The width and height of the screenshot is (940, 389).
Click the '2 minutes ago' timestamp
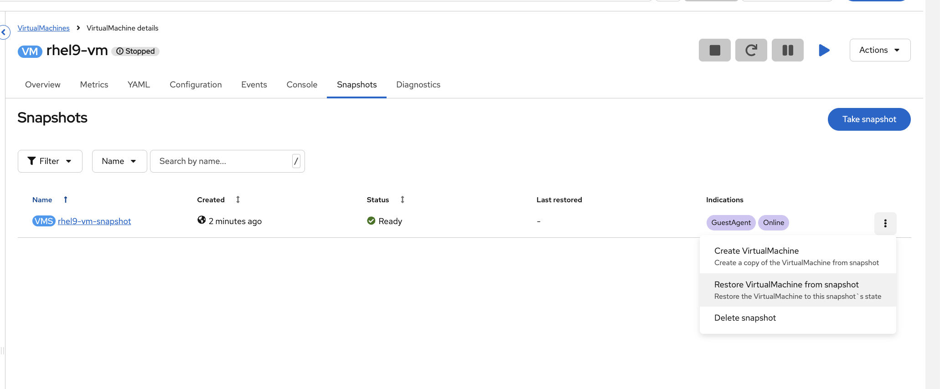(x=235, y=221)
